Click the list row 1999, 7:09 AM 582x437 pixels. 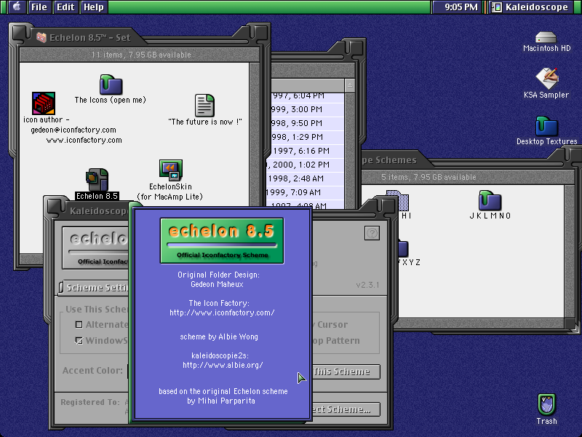pos(306,192)
